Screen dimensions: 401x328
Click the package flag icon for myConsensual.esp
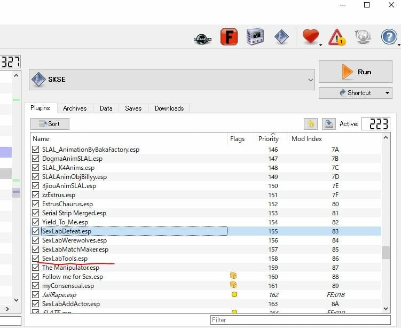[x=233, y=285]
